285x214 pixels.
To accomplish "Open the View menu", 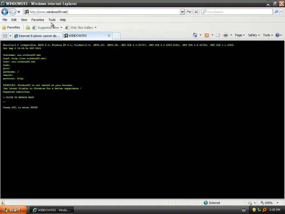I will click(x=24, y=20).
